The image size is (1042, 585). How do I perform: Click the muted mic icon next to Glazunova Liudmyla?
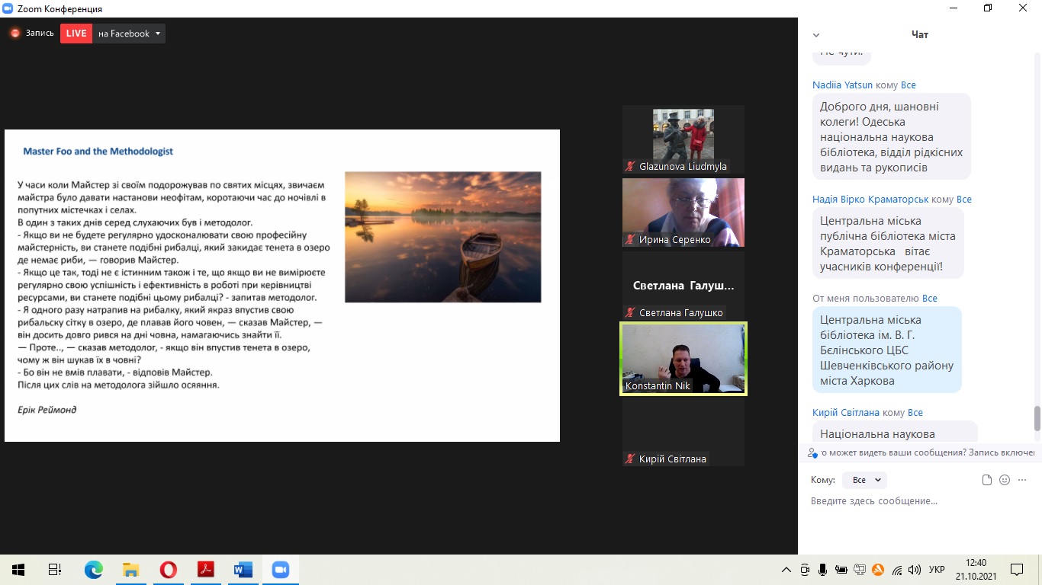630,166
